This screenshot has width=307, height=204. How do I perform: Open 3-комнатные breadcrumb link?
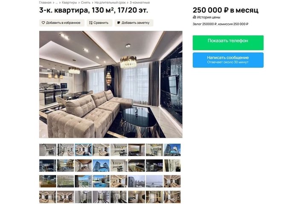pos(139,3)
